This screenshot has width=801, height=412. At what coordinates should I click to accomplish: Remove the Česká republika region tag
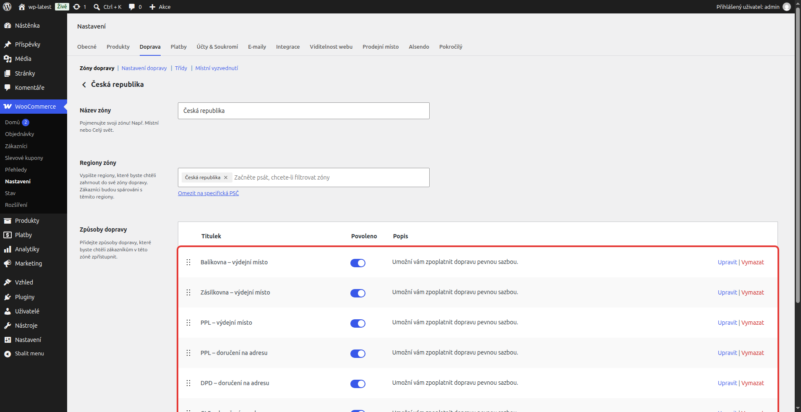click(x=226, y=177)
